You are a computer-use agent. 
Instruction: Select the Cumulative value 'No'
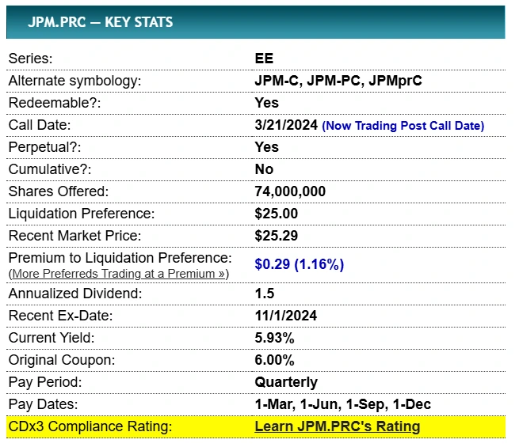click(x=264, y=169)
